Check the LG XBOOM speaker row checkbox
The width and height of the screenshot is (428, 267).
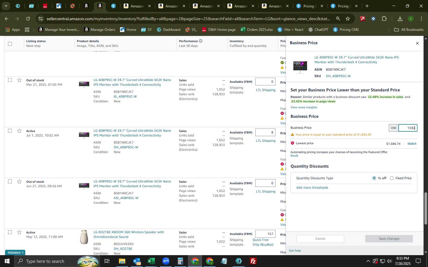(10, 232)
